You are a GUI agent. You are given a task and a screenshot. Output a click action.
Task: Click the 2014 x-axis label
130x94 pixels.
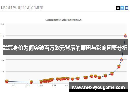54,85
